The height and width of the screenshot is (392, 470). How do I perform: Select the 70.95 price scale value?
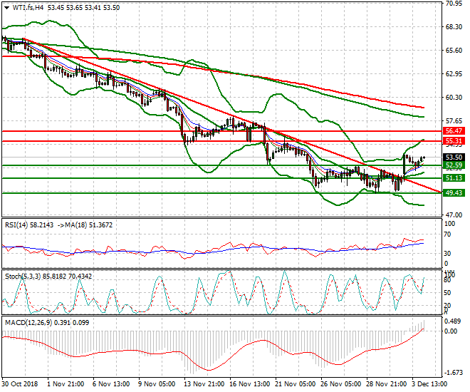(454, 4)
